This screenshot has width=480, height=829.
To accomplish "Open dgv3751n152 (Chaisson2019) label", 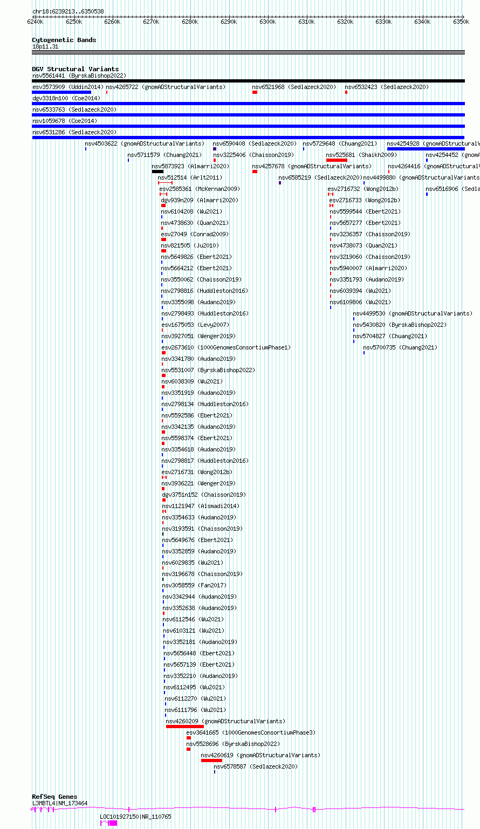I will pyautogui.click(x=204, y=495).
